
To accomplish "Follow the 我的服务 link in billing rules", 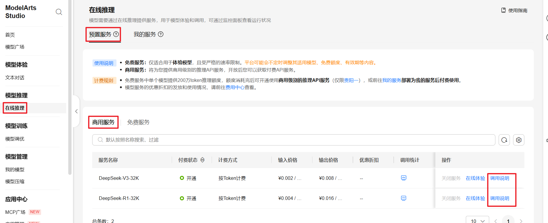I will [x=392, y=80].
